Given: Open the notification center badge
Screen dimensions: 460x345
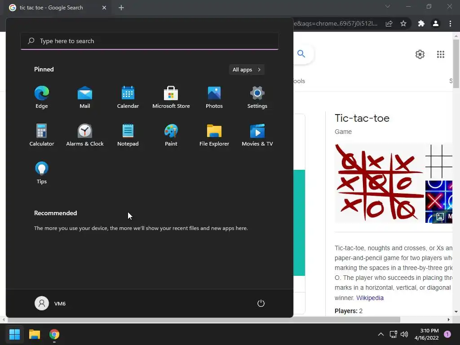Looking at the screenshot, I should coord(447,334).
